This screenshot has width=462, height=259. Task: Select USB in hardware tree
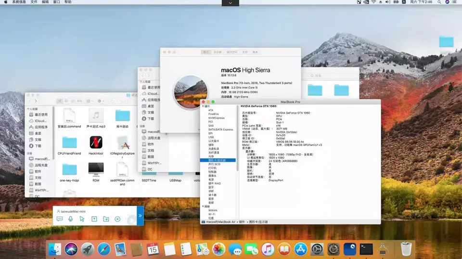point(211,137)
